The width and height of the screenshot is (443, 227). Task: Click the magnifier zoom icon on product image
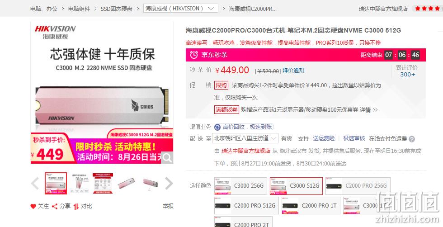pyautogui.click(x=167, y=158)
